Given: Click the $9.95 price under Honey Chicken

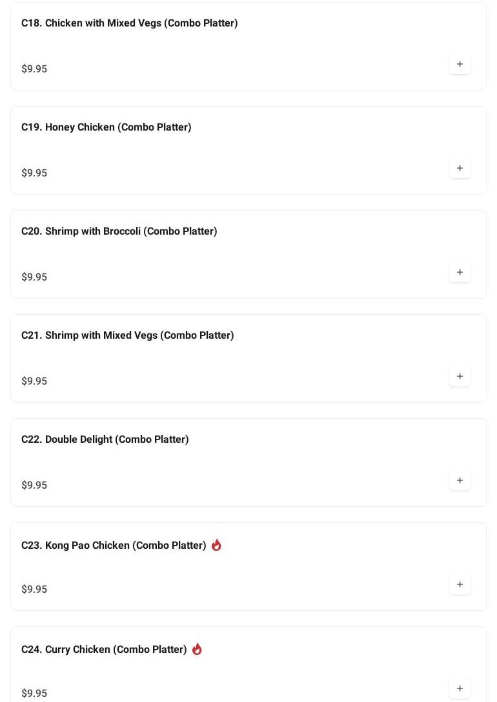Looking at the screenshot, I should [34, 173].
